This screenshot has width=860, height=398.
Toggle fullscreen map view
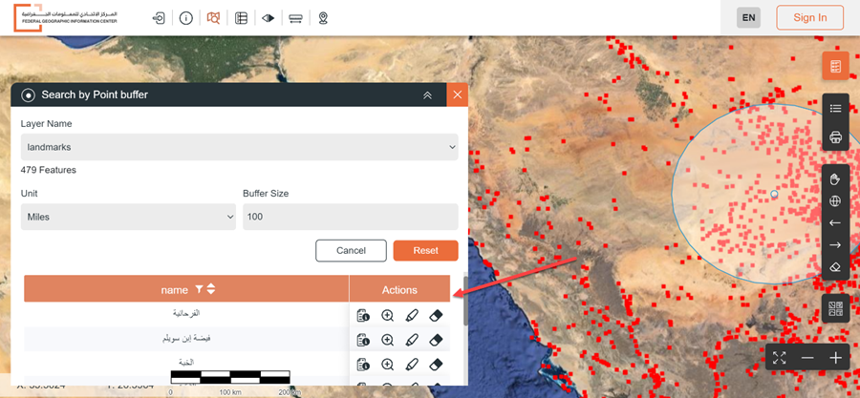[780, 358]
